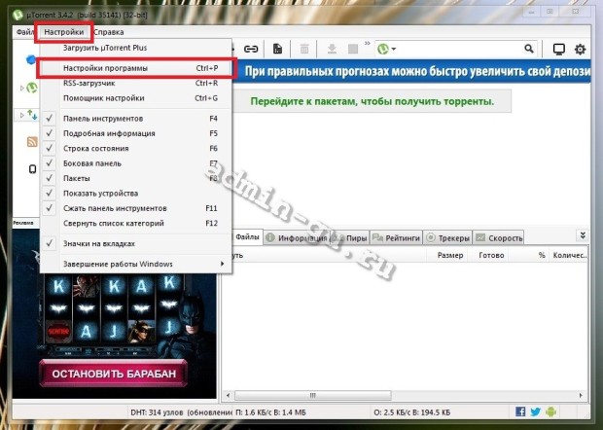Click the search magnifier icon
The width and height of the screenshot is (603, 430).
[529, 49]
